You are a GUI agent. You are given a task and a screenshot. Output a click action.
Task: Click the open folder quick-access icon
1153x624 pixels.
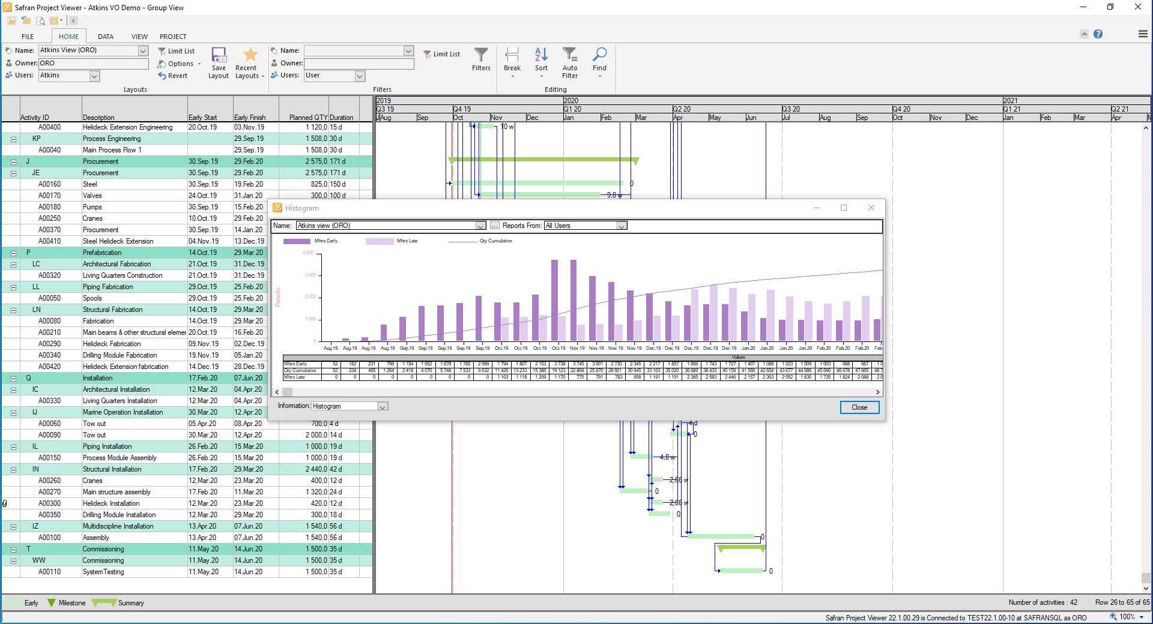pos(12,21)
